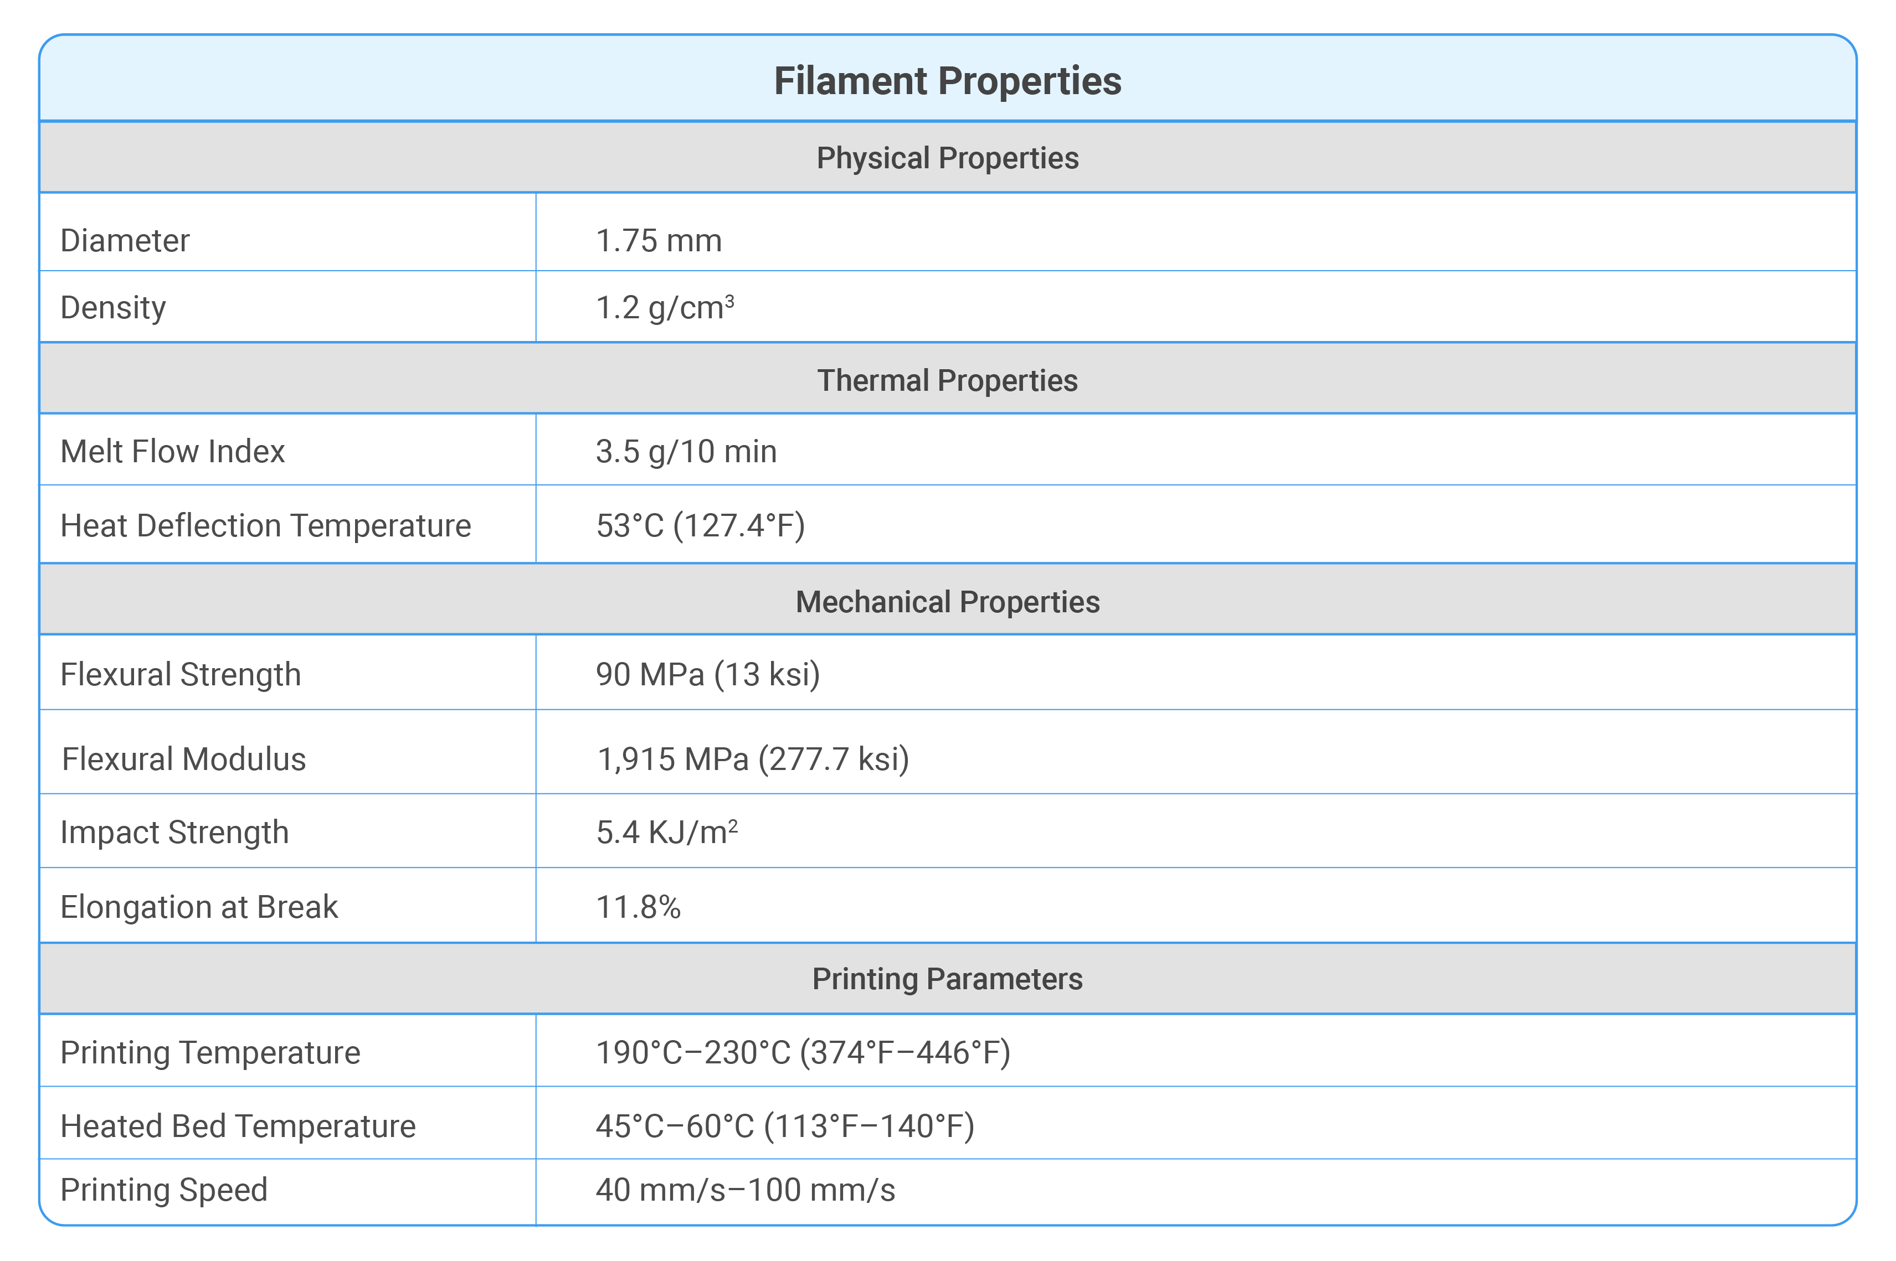This screenshot has height=1261, width=1896.
Task: Click the Flexural Strength label
Action: (180, 675)
